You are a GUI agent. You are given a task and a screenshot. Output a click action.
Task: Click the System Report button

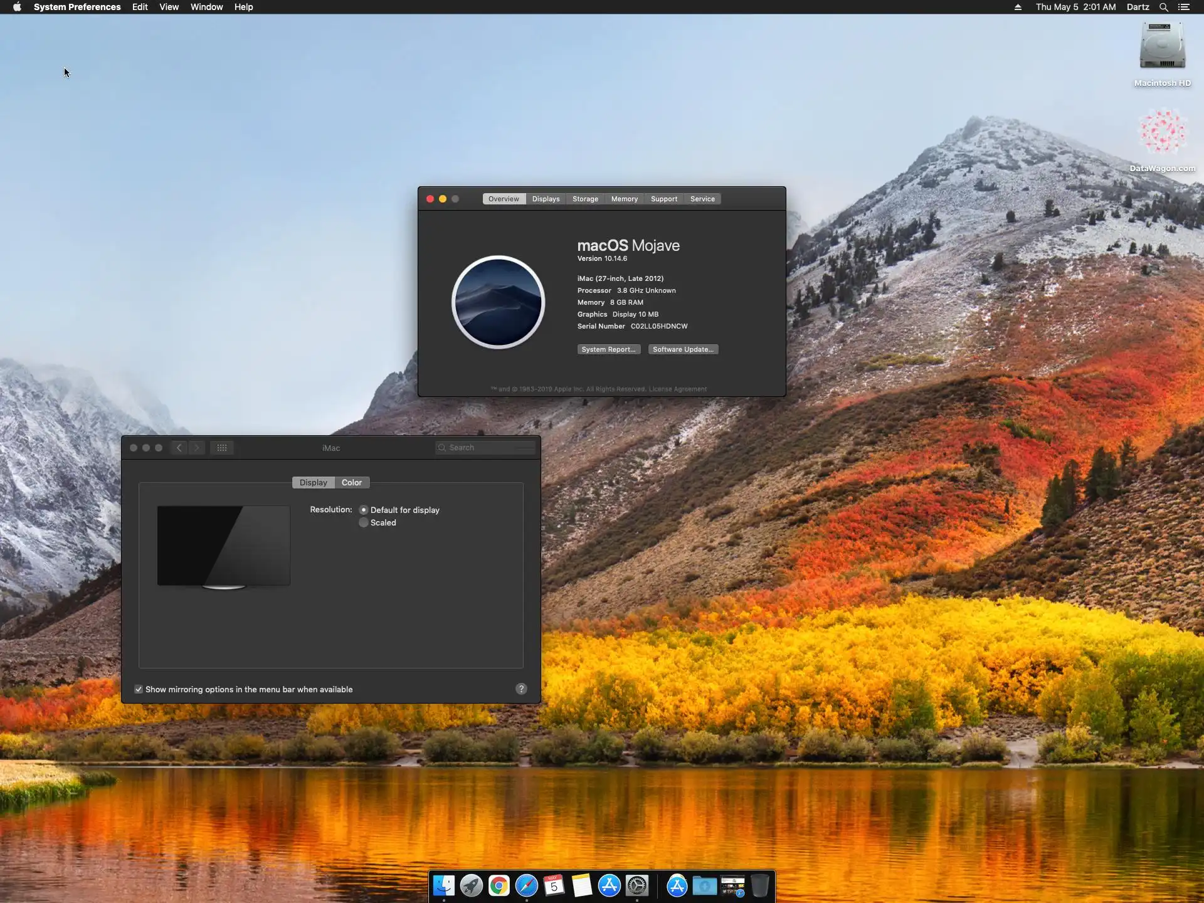point(608,349)
